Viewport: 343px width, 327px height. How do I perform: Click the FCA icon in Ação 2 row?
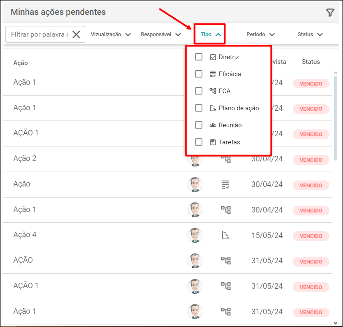click(225, 159)
